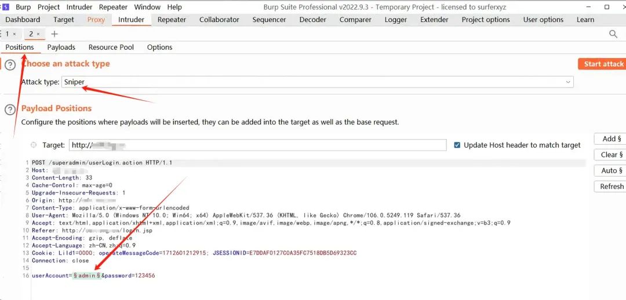Viewport: 626px width, 300px height.
Task: Click into the Target URL field
Action: [x=257, y=145]
